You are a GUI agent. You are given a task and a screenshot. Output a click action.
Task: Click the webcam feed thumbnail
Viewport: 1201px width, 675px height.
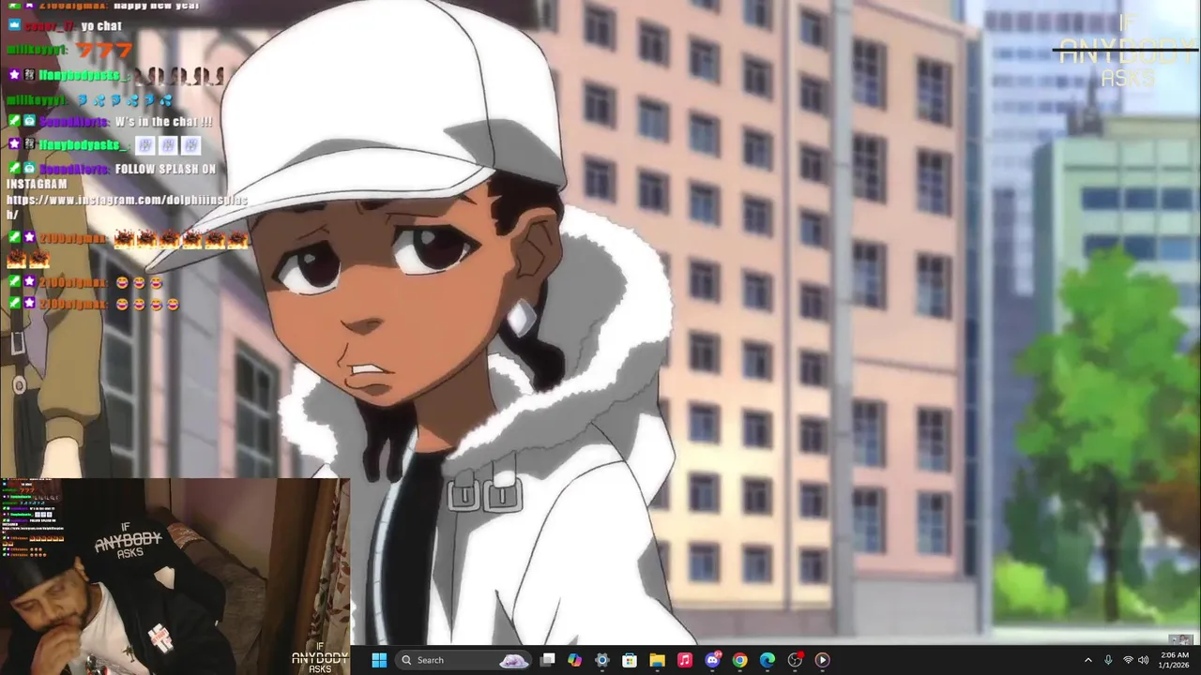[x=175, y=577]
